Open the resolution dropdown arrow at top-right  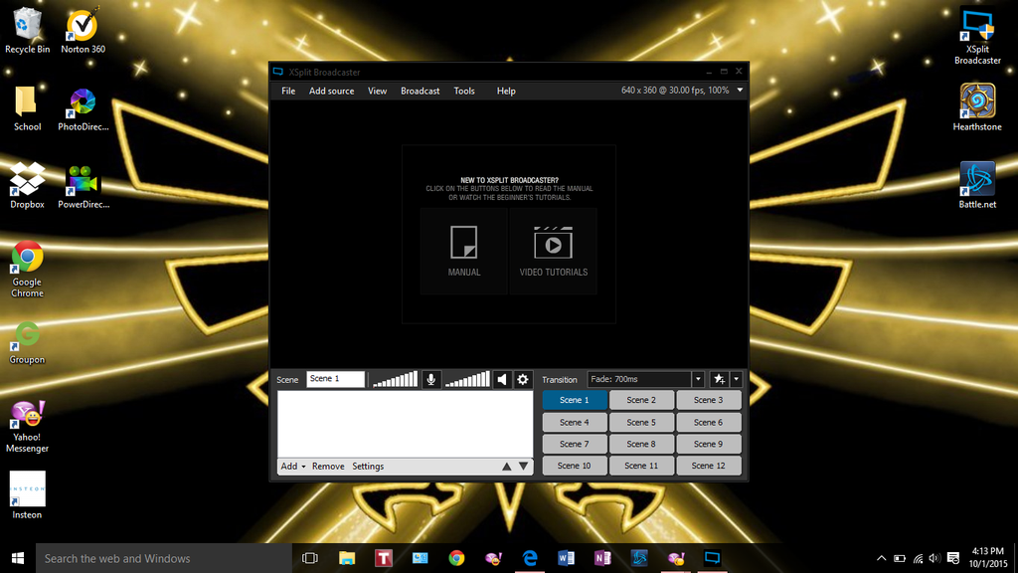coord(740,91)
